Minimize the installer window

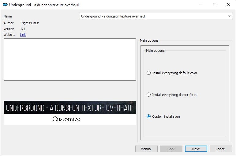click(x=201, y=5)
